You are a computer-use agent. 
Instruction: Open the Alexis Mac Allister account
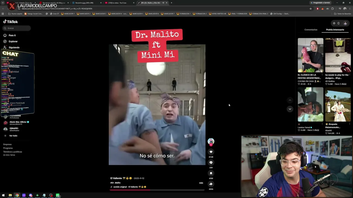[17, 123]
